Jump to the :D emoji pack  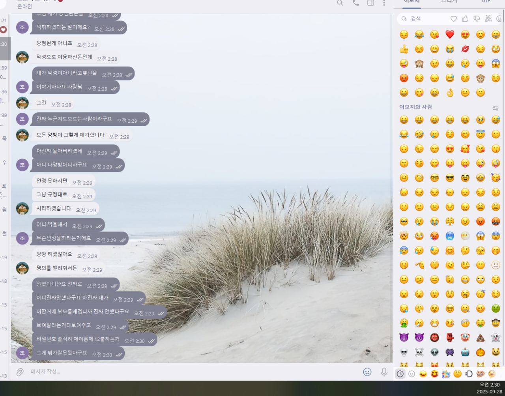(469, 374)
